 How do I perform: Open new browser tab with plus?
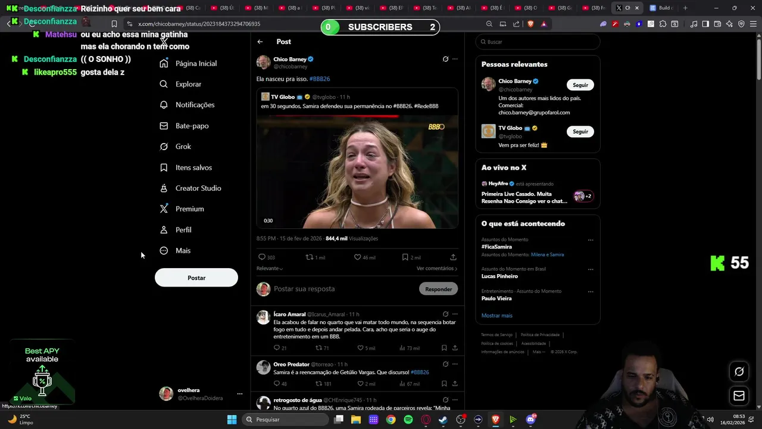[685, 8]
